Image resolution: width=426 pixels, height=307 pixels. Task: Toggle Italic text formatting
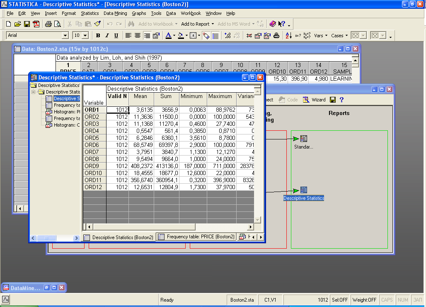107,36
